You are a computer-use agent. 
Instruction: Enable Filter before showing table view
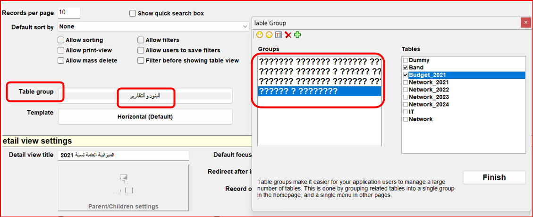(x=141, y=60)
